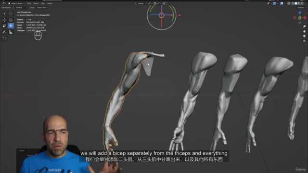The width and height of the screenshot is (308, 173).
Task: Select the Scale tool icon
Action: 4,25
